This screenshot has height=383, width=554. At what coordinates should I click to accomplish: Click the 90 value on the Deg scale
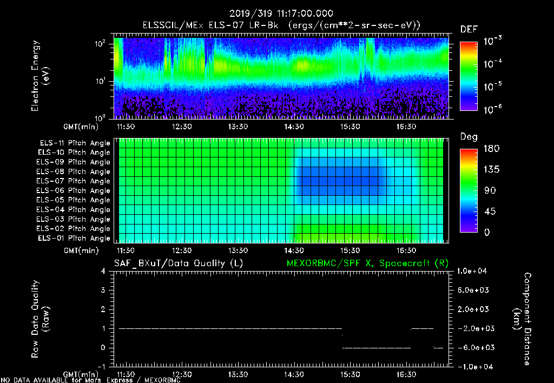coord(490,191)
